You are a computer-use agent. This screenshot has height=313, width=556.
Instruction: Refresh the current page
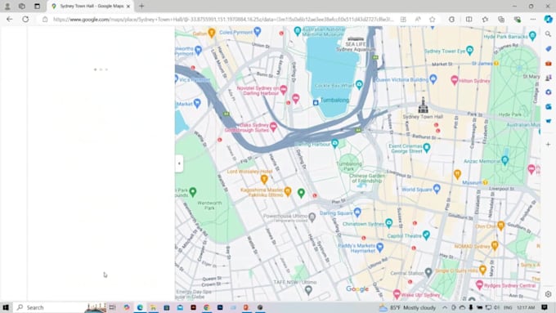tap(25, 19)
